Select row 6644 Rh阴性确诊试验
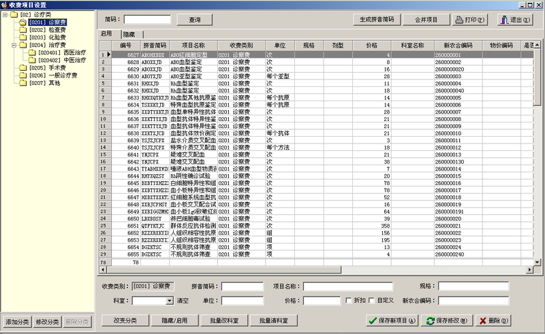Screen dimensions: 545x334 pyautogui.click(x=316, y=176)
